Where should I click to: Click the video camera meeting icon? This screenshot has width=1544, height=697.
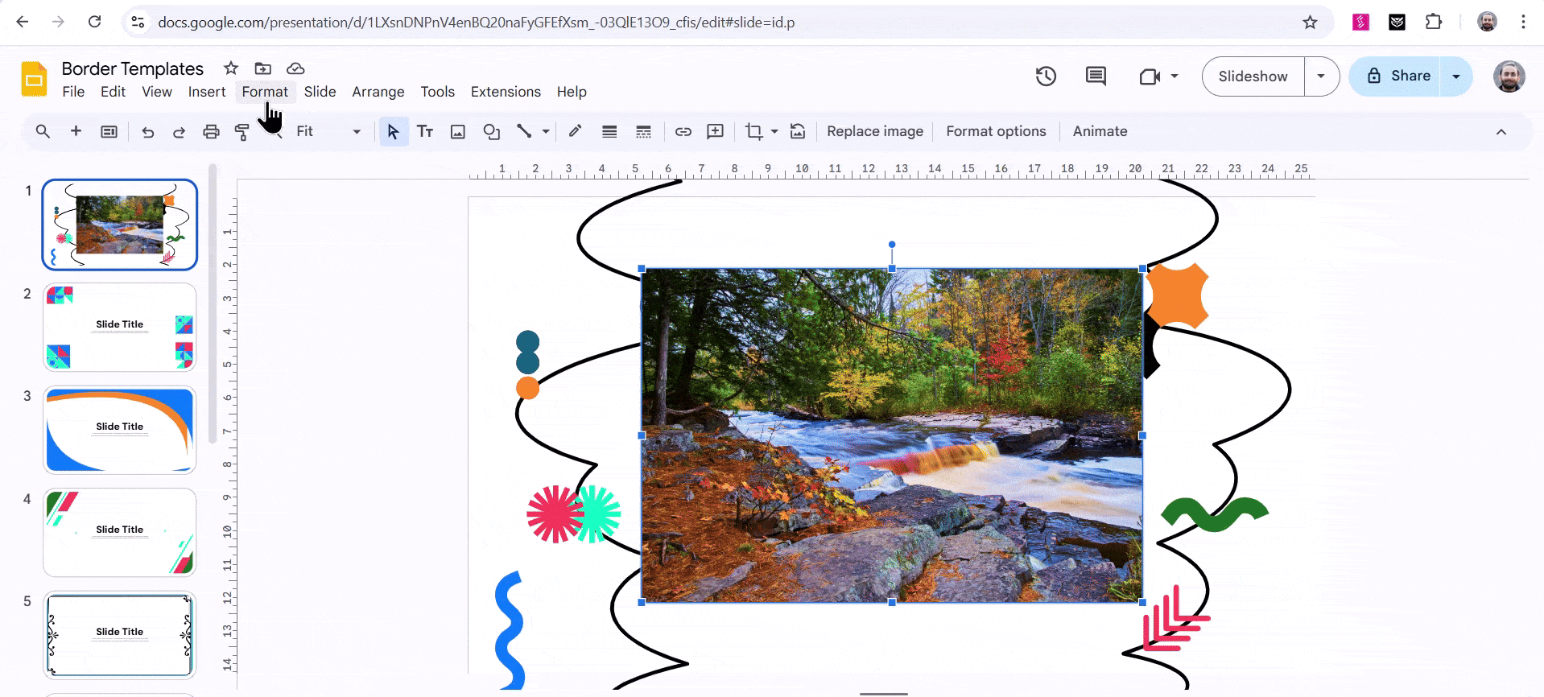pyautogui.click(x=1150, y=76)
